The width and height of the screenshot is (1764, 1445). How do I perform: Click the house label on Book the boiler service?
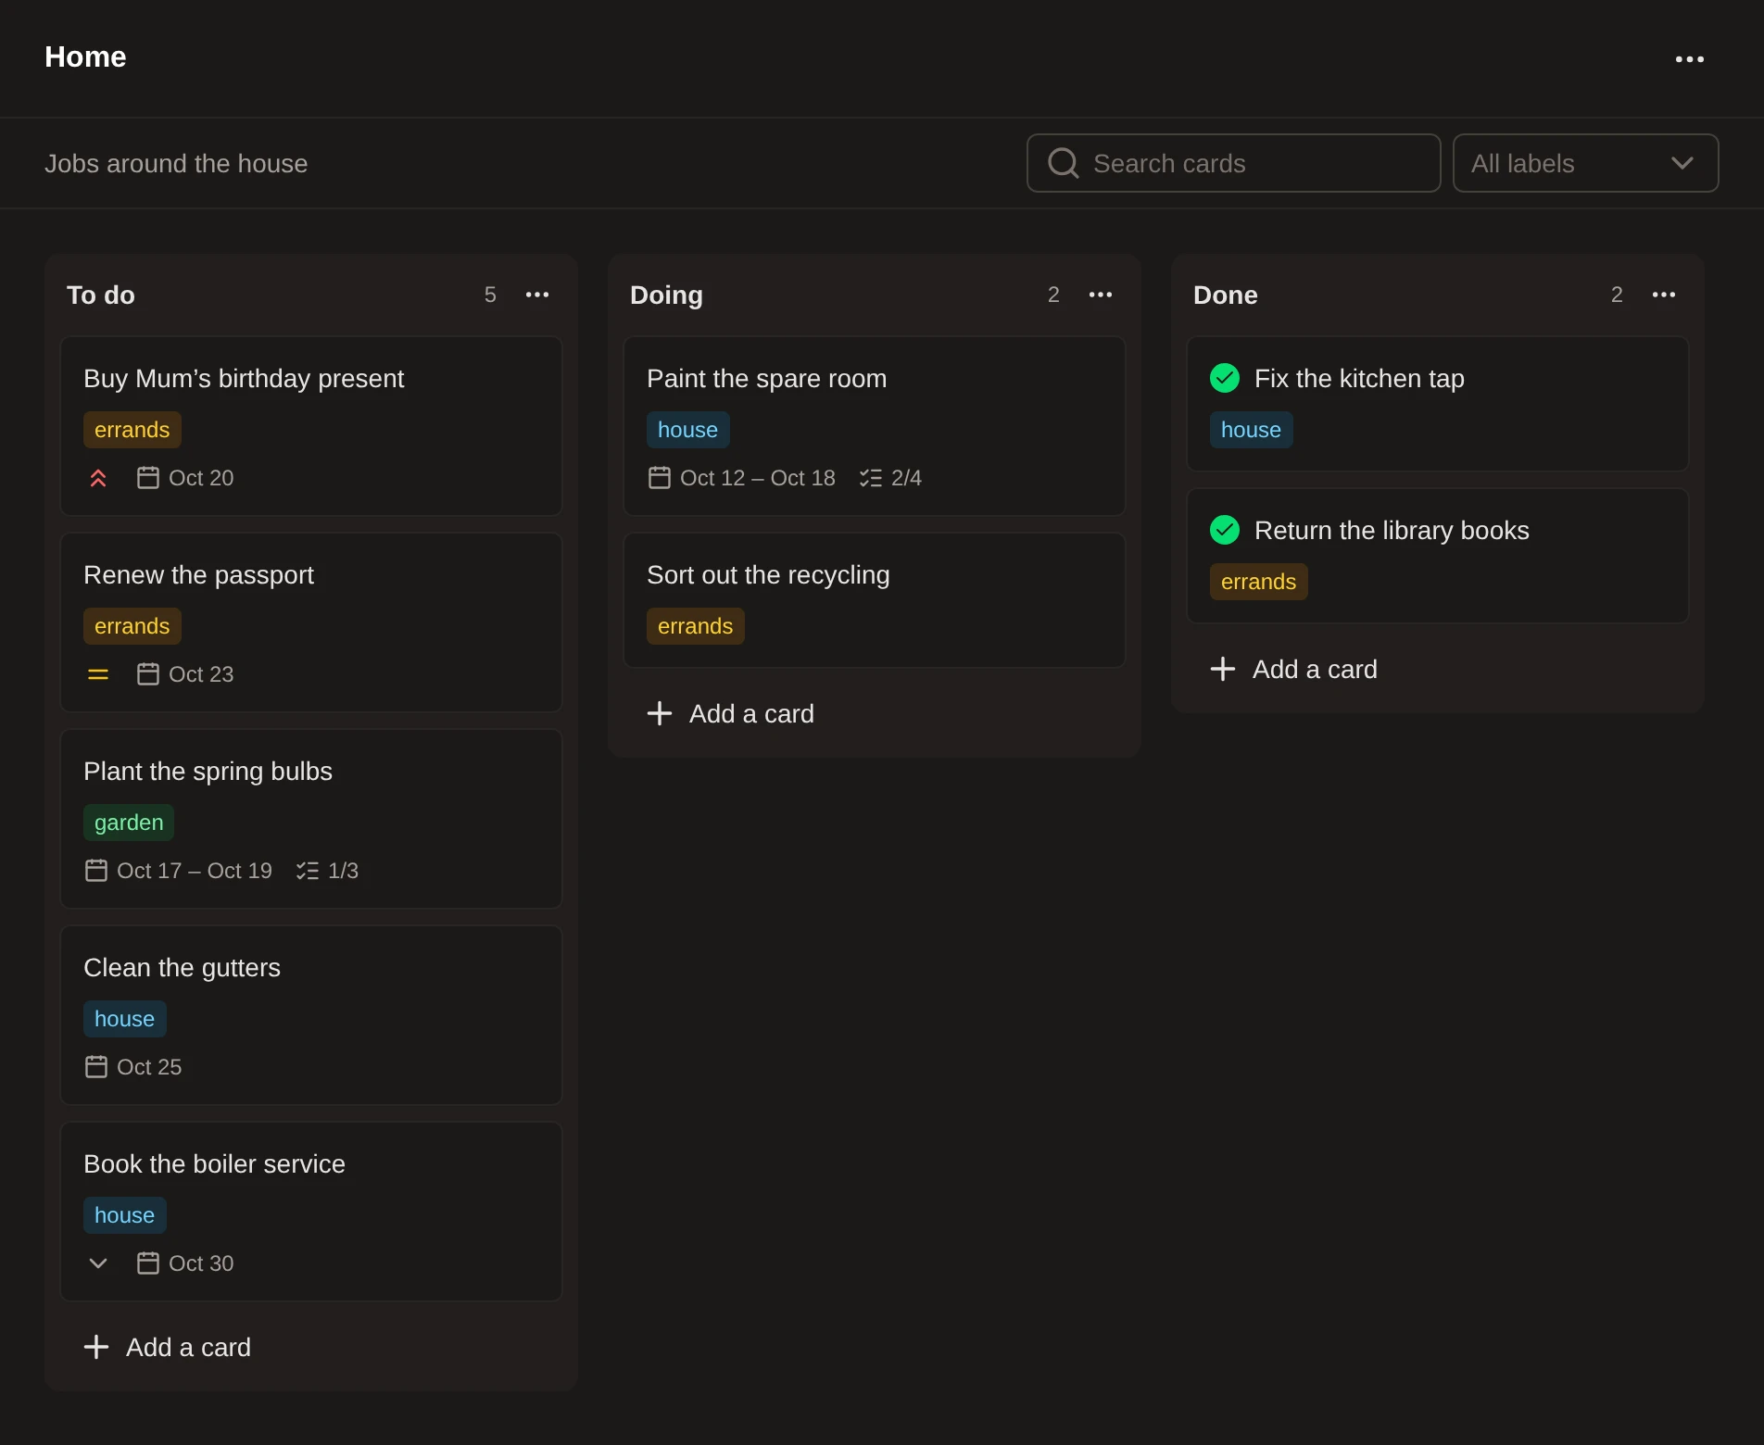click(x=125, y=1215)
